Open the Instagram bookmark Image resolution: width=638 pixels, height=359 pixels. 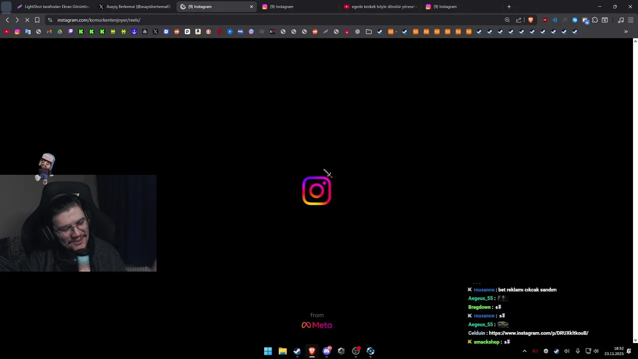[17, 31]
